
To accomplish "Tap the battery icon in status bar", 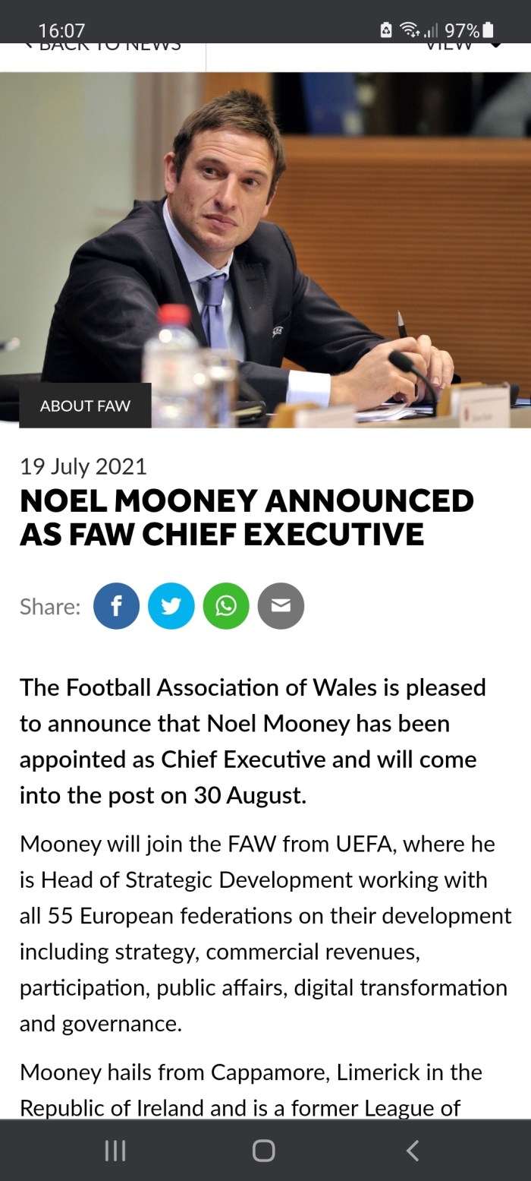I will click(488, 30).
